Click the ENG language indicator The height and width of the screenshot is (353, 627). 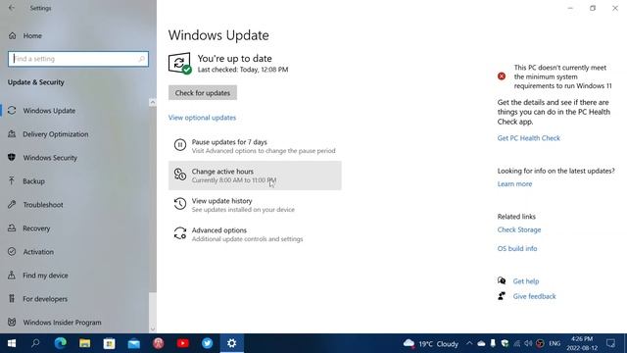pos(555,343)
